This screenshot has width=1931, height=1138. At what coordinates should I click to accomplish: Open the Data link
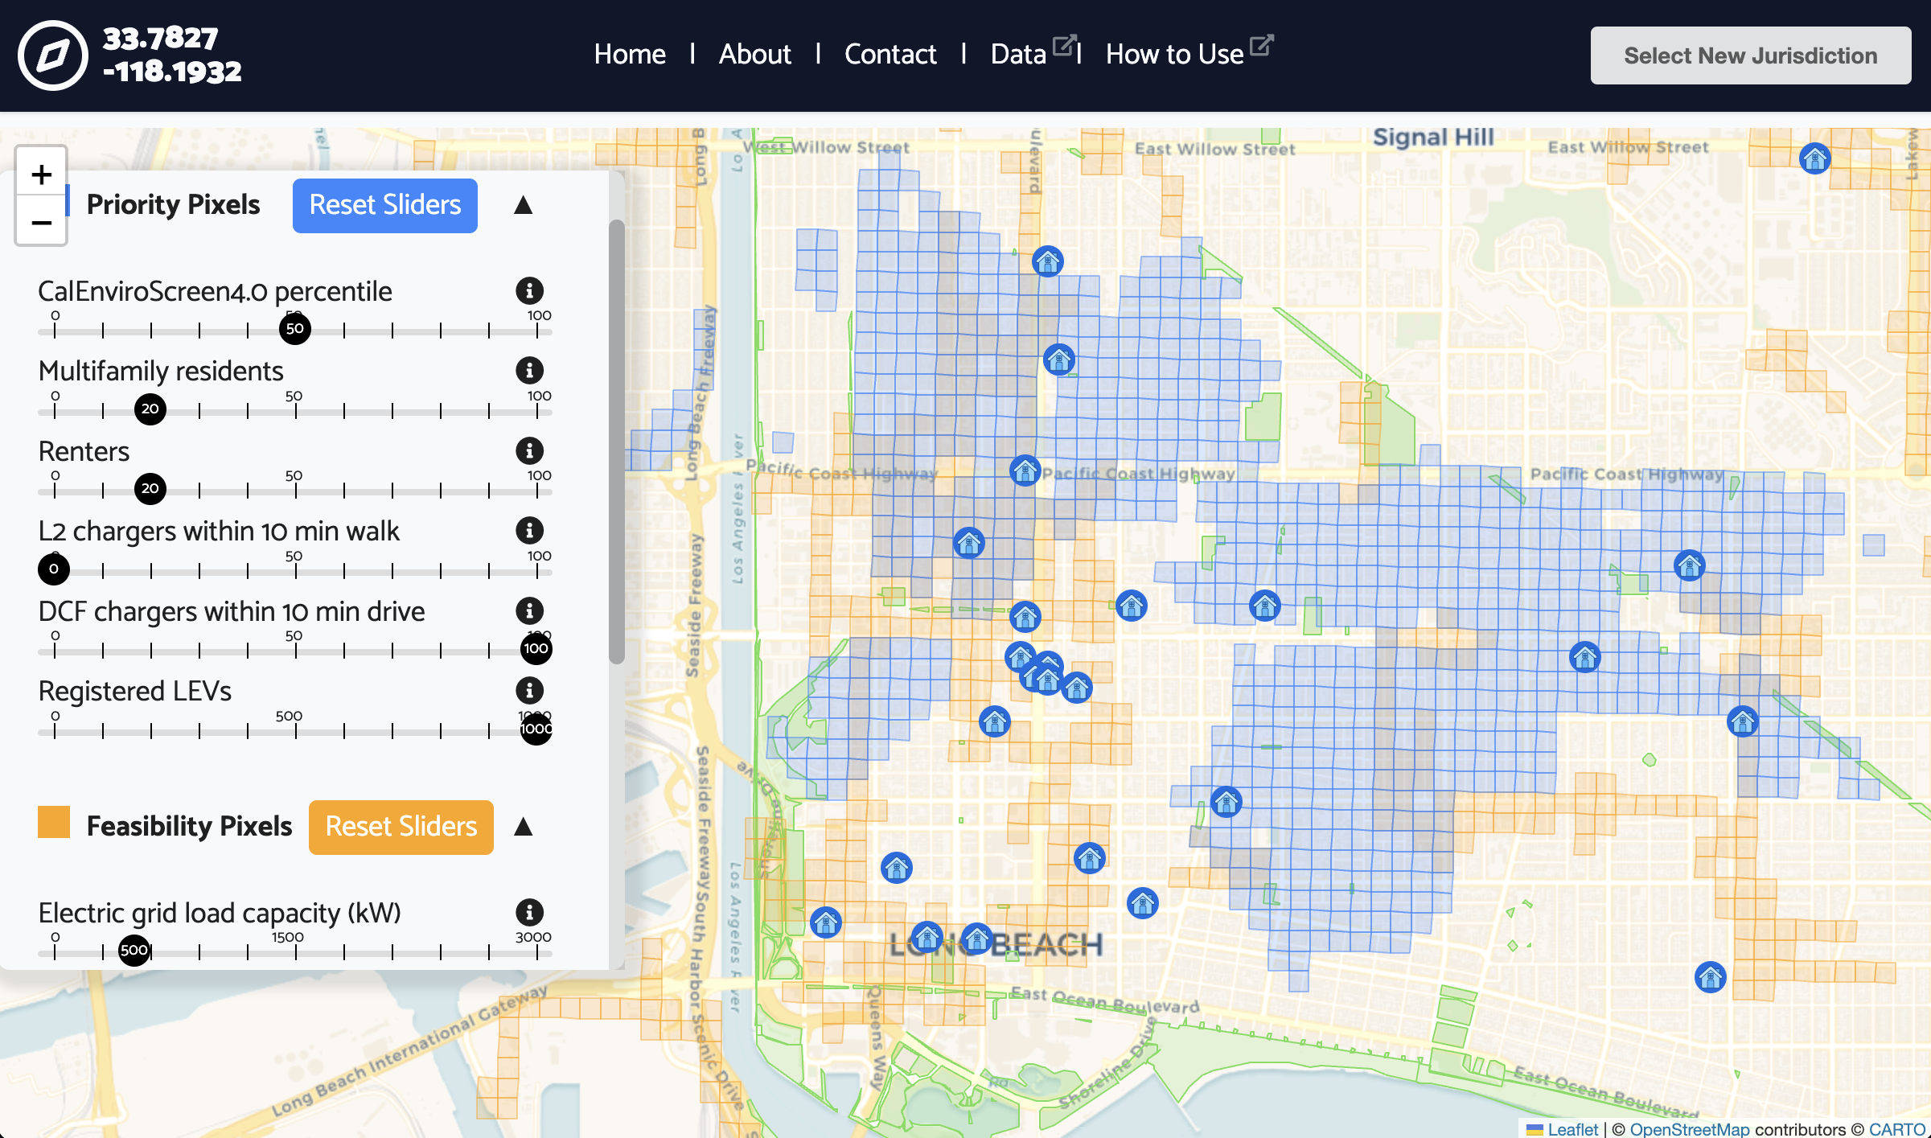tap(1018, 54)
